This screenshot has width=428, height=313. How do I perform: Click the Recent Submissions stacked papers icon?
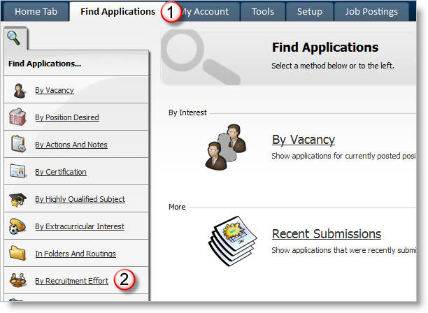[x=233, y=240]
